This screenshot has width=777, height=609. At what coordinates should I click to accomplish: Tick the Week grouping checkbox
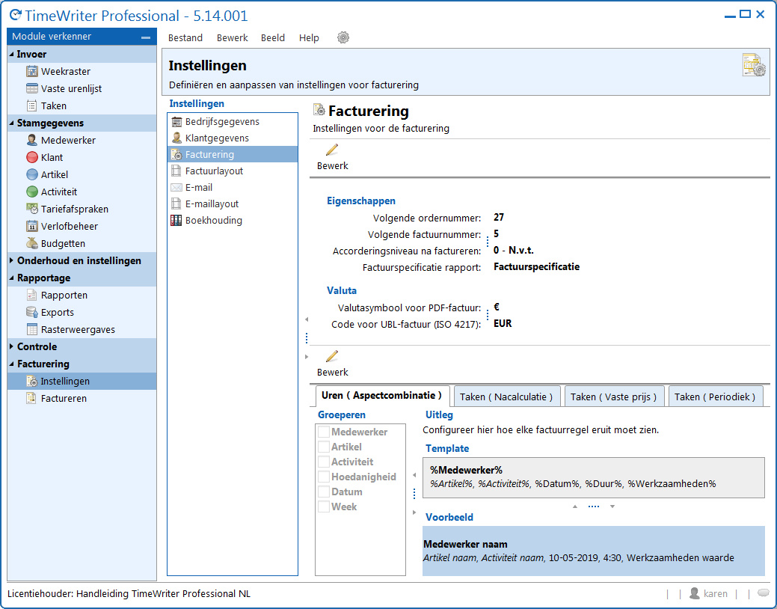pos(324,507)
